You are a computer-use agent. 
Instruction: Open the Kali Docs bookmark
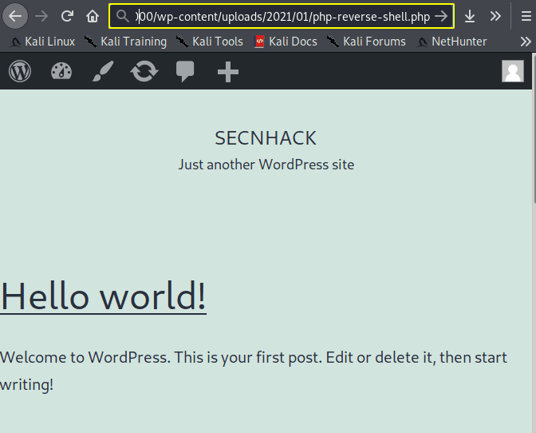coord(286,42)
